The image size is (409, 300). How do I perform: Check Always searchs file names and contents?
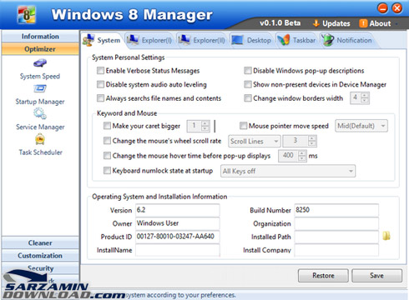(100, 98)
